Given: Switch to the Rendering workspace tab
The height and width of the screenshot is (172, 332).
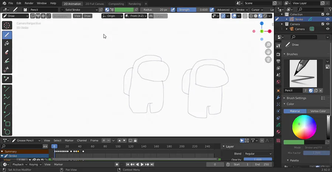Looking at the screenshot, I should click(135, 4).
